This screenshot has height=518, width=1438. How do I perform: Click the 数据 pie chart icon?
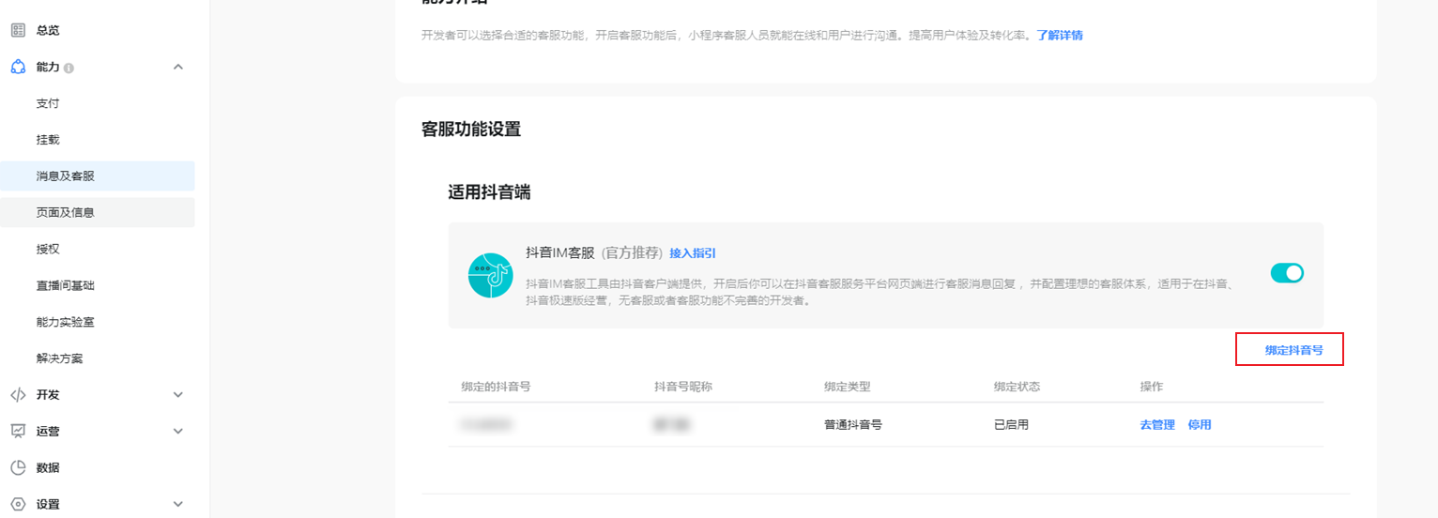[x=18, y=467]
